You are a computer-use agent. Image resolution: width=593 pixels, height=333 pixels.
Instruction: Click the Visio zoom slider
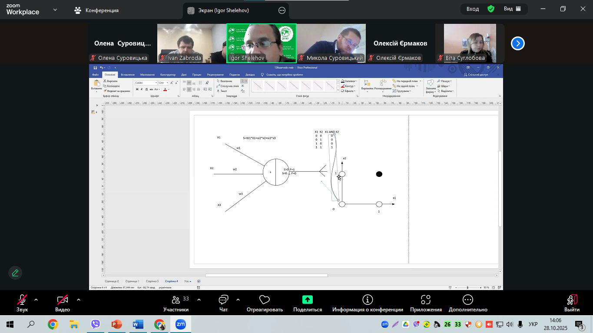pyautogui.click(x=467, y=287)
